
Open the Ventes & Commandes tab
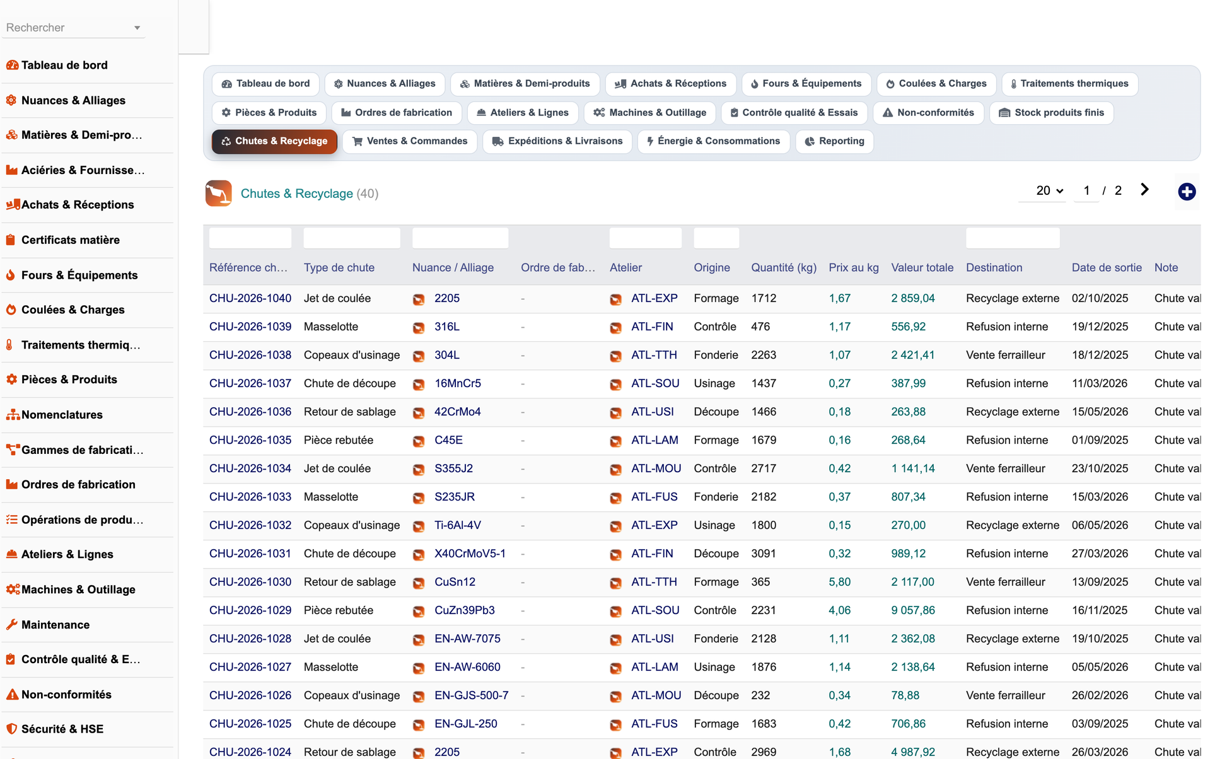click(x=410, y=141)
